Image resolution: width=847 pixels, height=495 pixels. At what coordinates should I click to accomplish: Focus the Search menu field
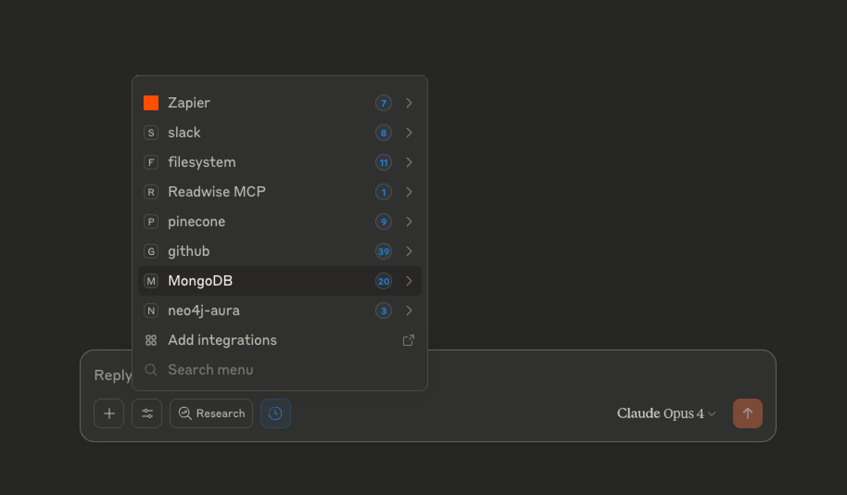click(280, 370)
